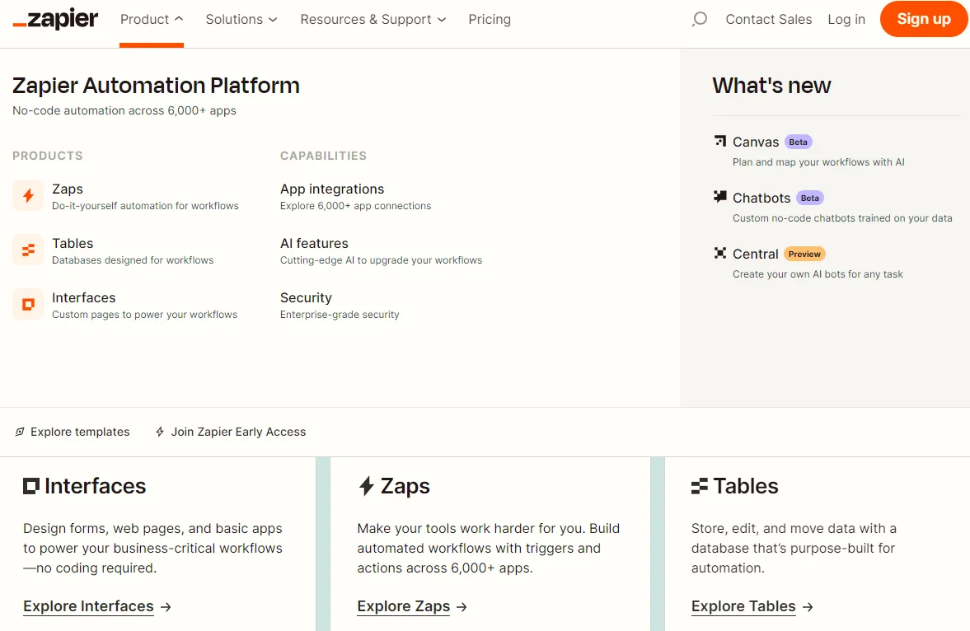Click the Zapier logo
The height and width of the screenshot is (631, 970).
(x=54, y=19)
